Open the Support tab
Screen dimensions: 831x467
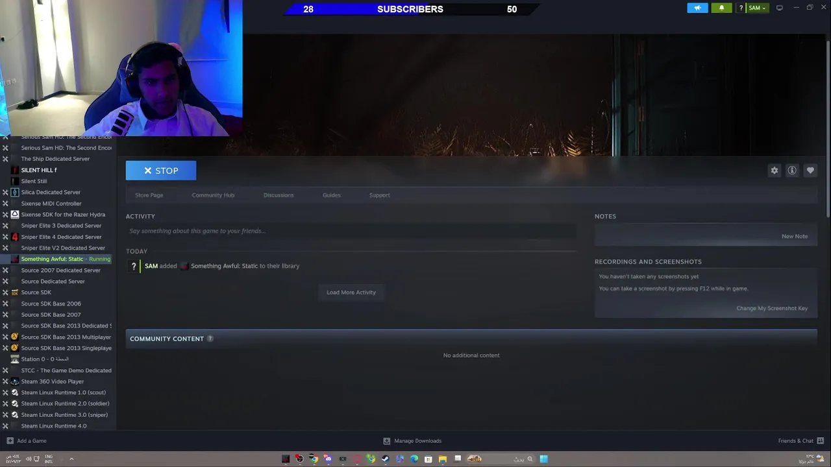tap(379, 195)
